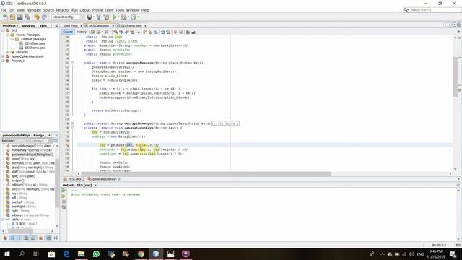This screenshot has width=462, height=260.
Task: Click the Navigator filter empty combo field
Action: (41, 141)
